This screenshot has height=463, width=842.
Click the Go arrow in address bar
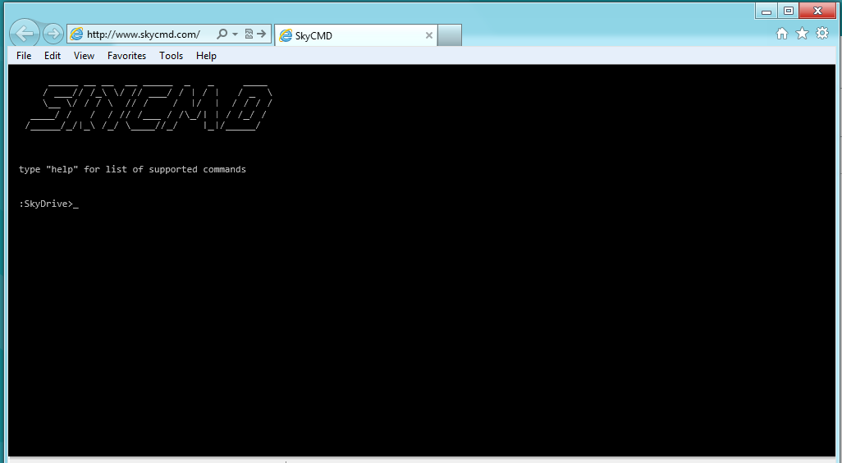click(x=262, y=34)
